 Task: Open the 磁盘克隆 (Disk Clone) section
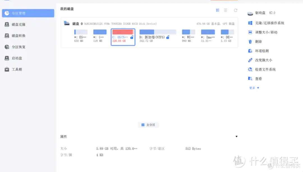pos(19,25)
